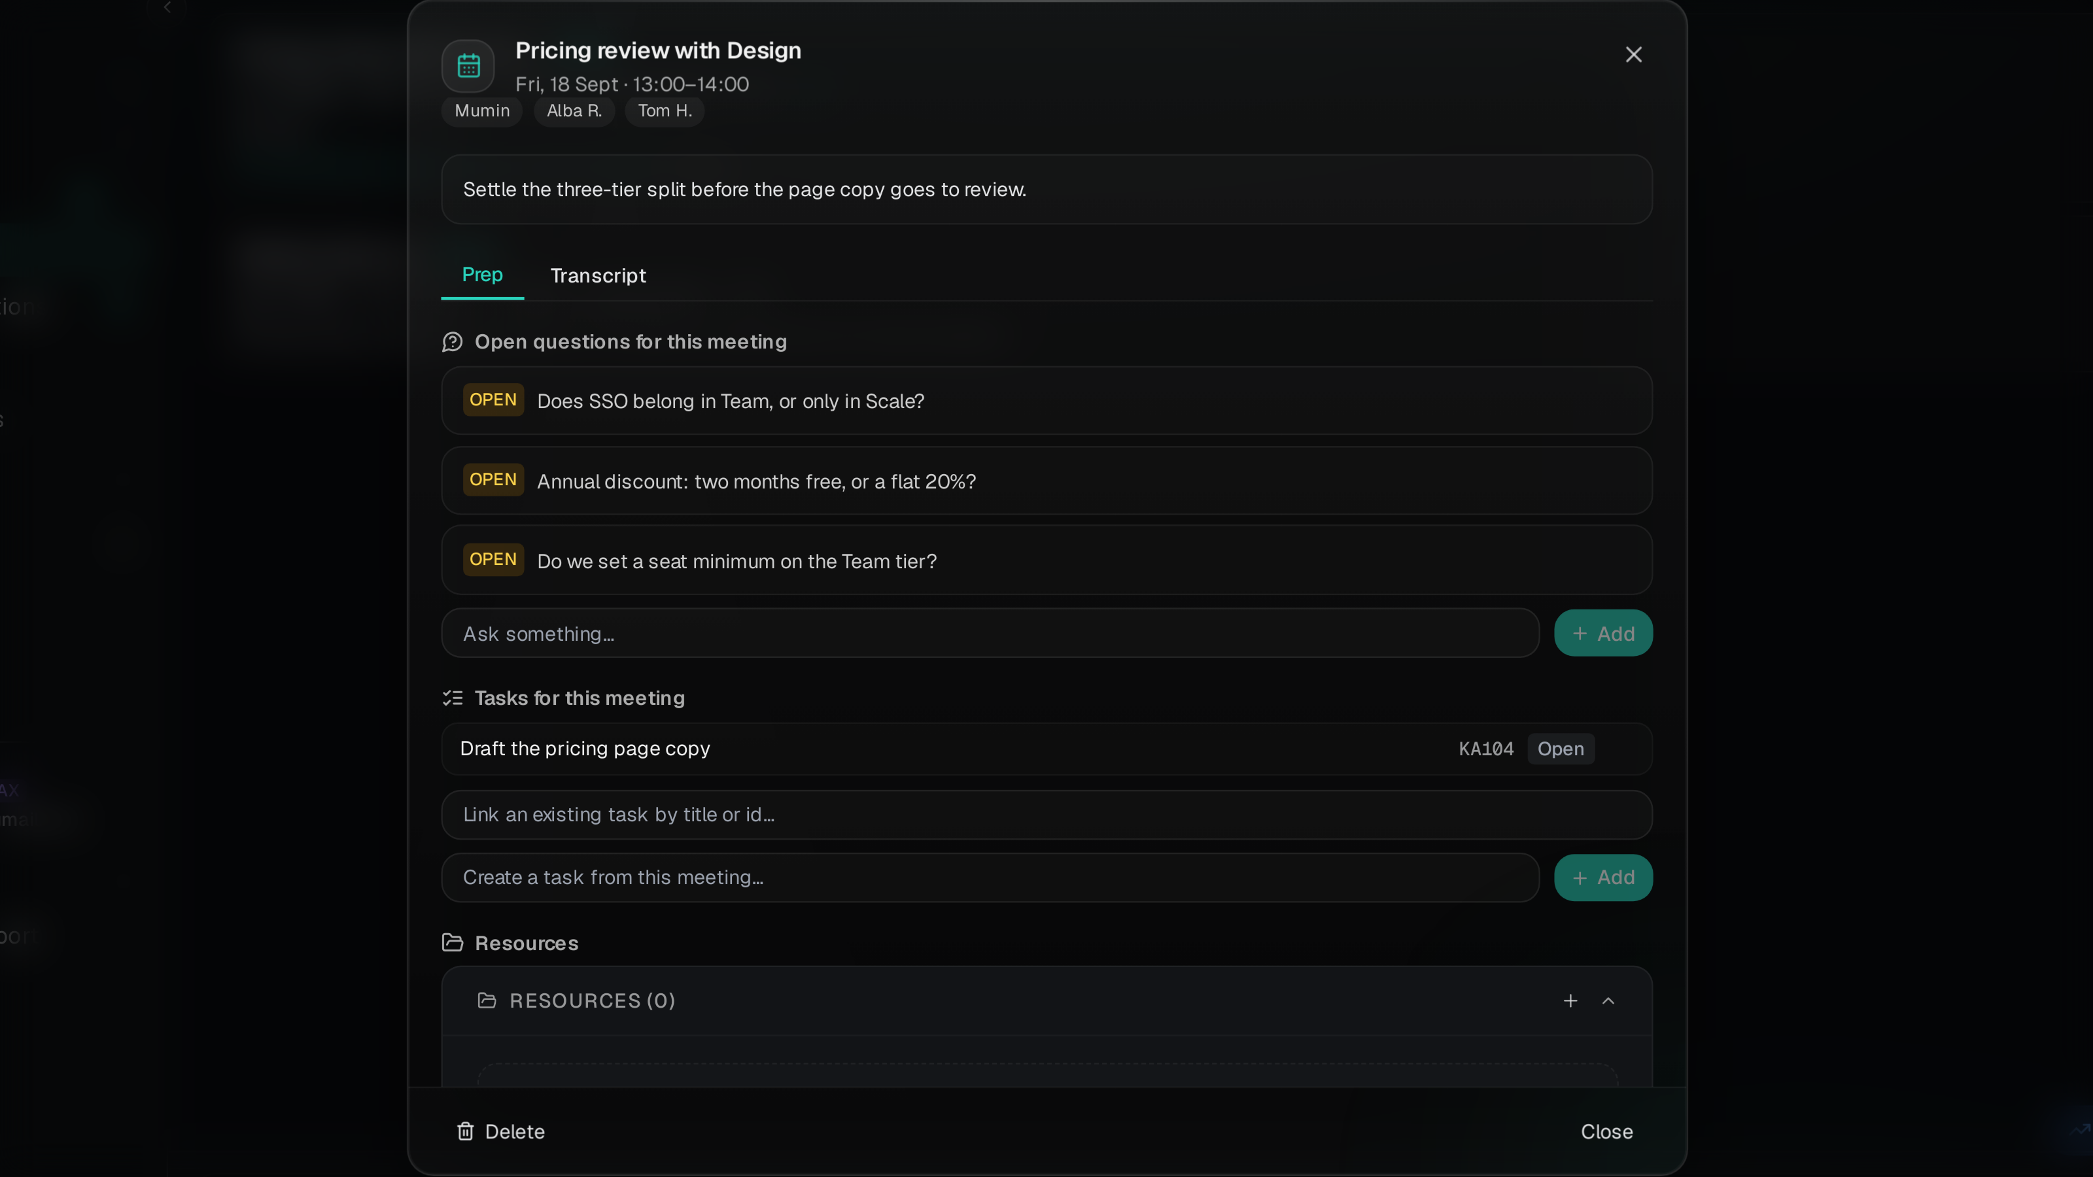The image size is (2093, 1177).
Task: Toggle OPEN badge on the SSO question
Action: (x=493, y=400)
